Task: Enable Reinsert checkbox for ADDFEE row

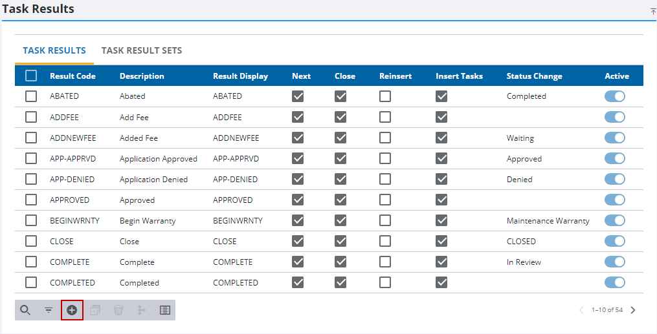Action: pos(385,117)
